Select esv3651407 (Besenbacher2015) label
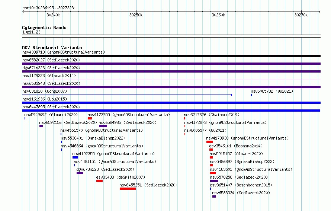Screen dimensions: 331x211 tap(241, 185)
